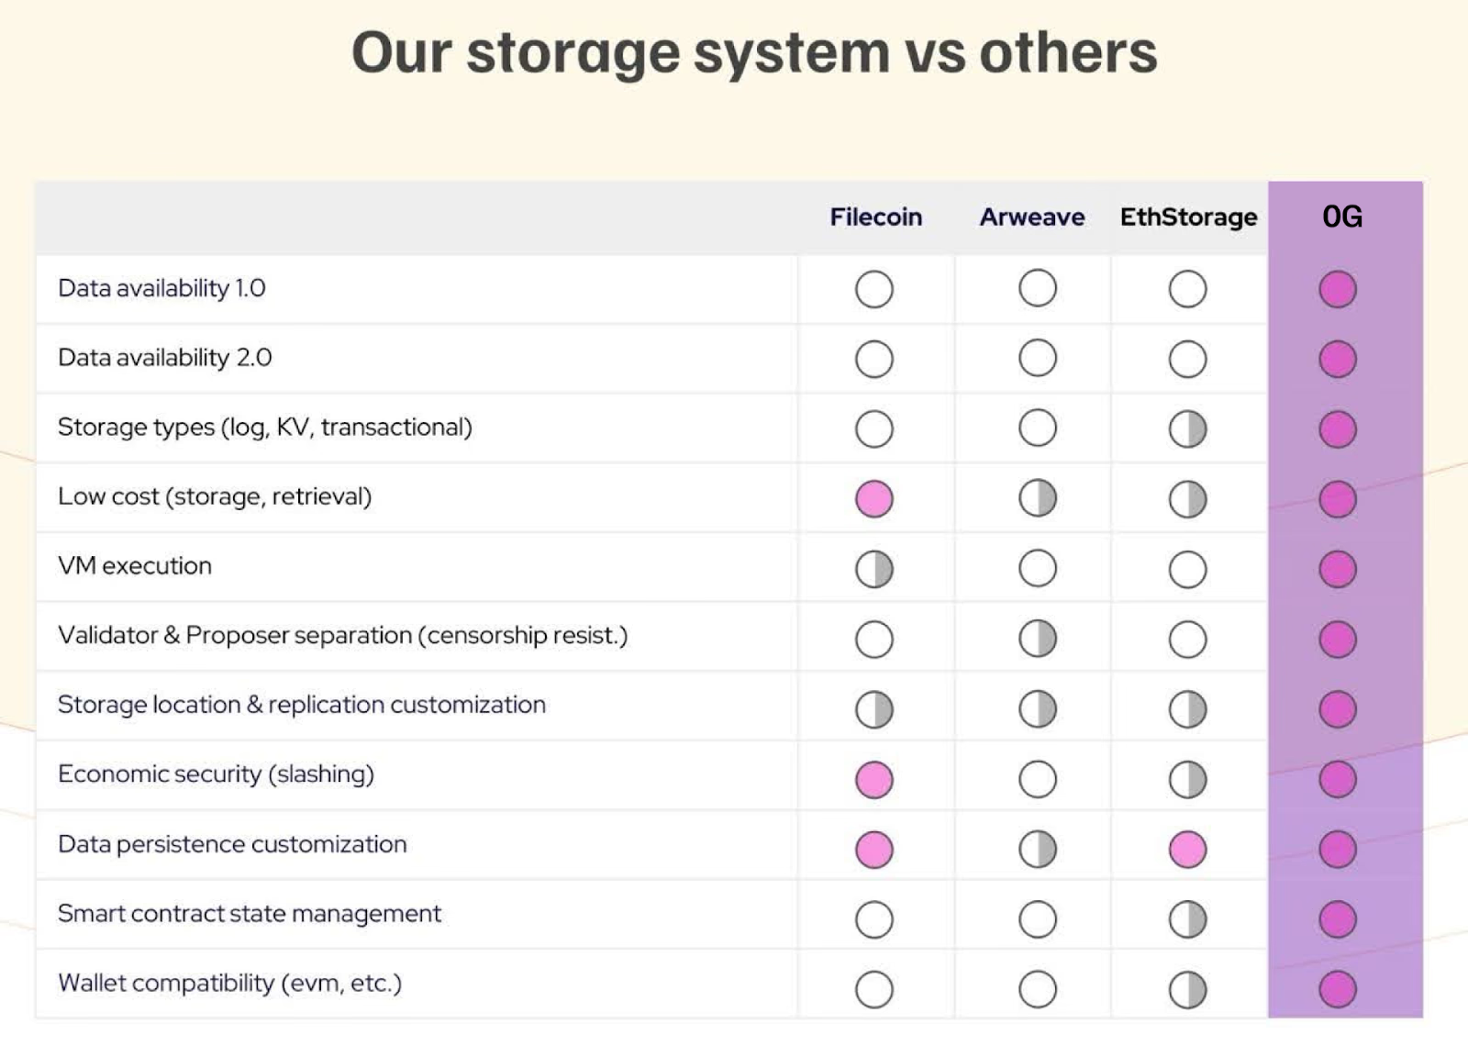Click EthStorage's half circle for Storage location & replication
The image size is (1468, 1057).
pyautogui.click(x=1188, y=709)
